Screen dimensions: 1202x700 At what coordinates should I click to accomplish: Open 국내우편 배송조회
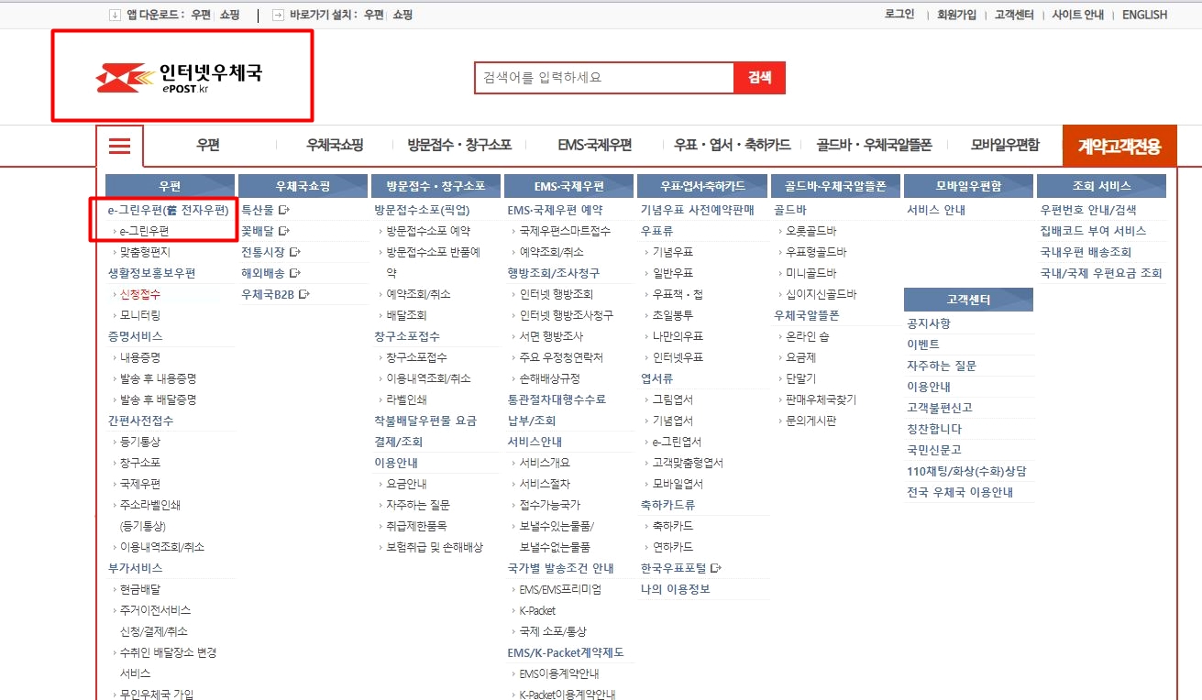point(1086,252)
